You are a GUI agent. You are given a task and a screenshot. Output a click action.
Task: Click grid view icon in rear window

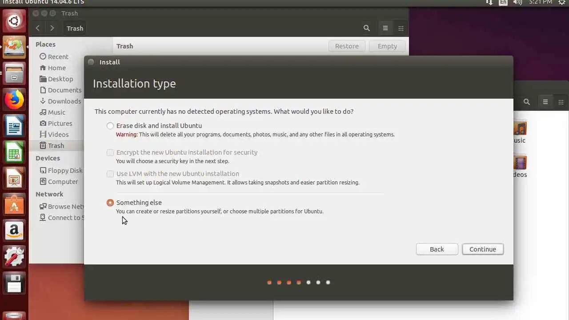(561, 102)
